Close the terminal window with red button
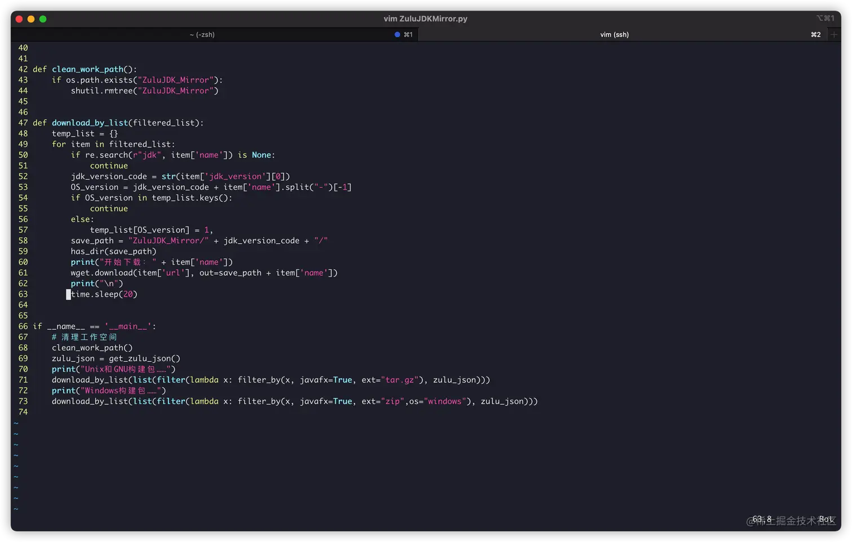852x542 pixels. point(19,19)
